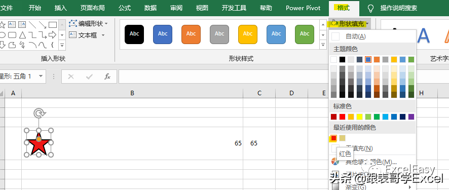Open the Edit Shape dropdown arrow
The width and height of the screenshot is (449, 190).
106,23
